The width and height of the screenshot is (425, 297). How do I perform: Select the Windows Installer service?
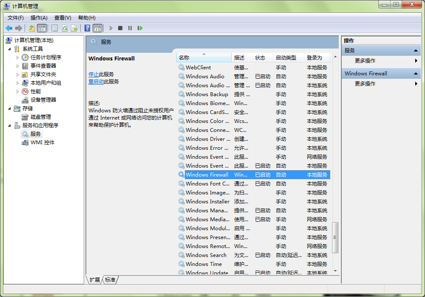tap(253, 201)
